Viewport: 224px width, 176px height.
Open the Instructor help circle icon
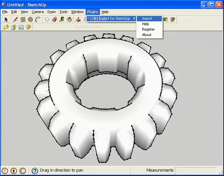[x=35, y=171]
